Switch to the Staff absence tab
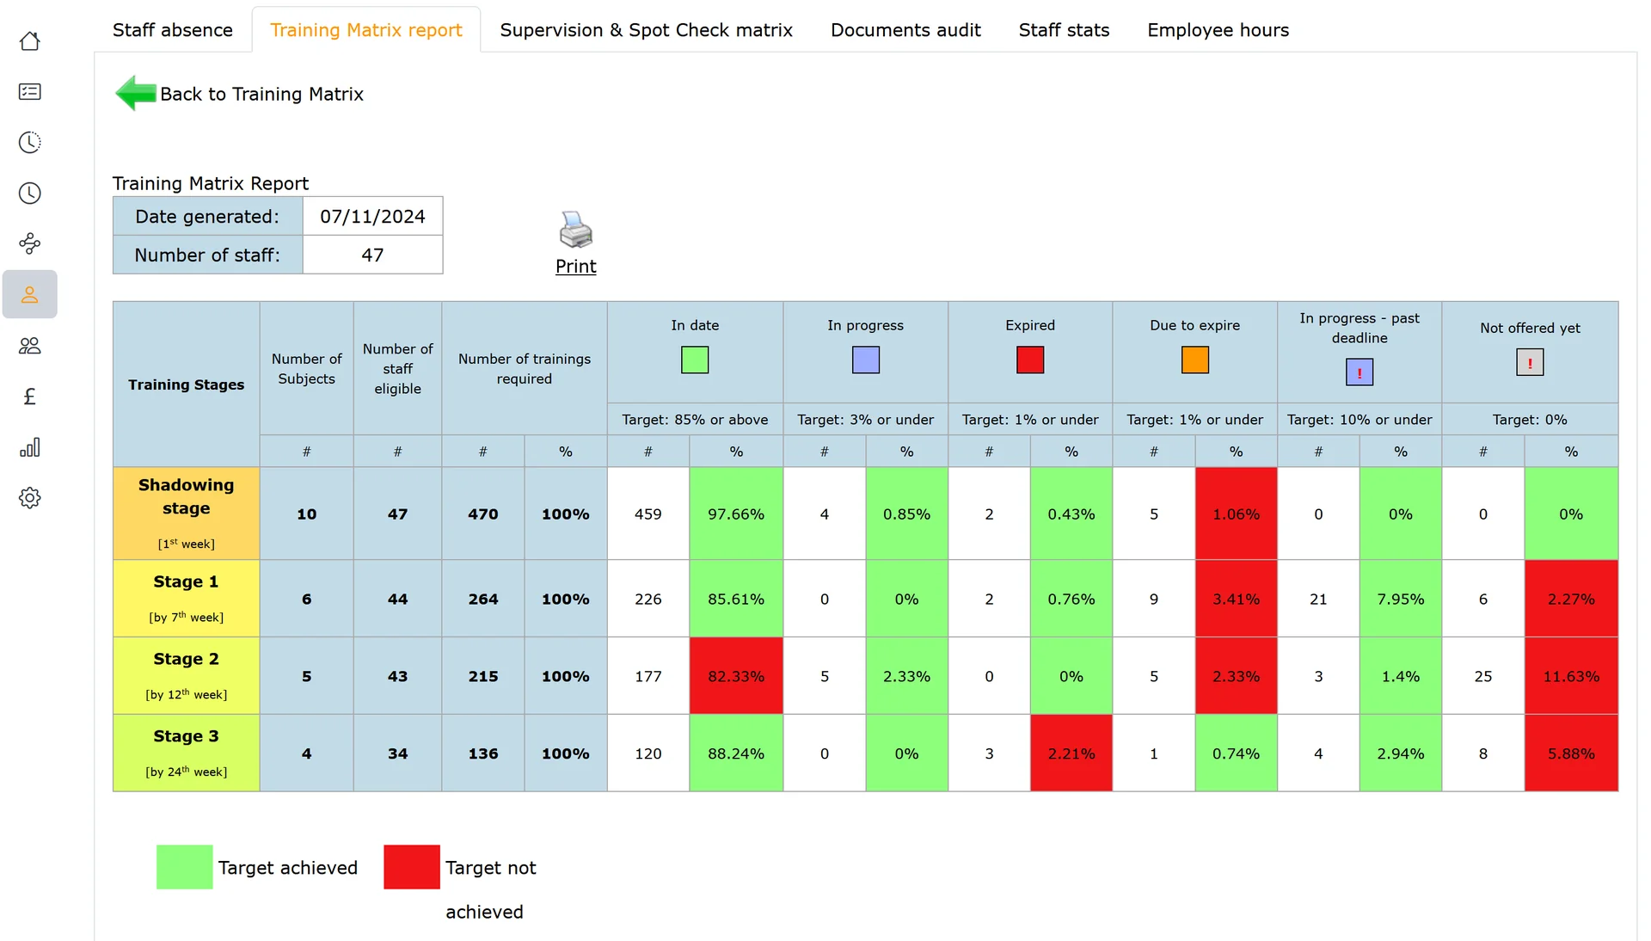Screen dimensions: 1651x941 point(173,30)
